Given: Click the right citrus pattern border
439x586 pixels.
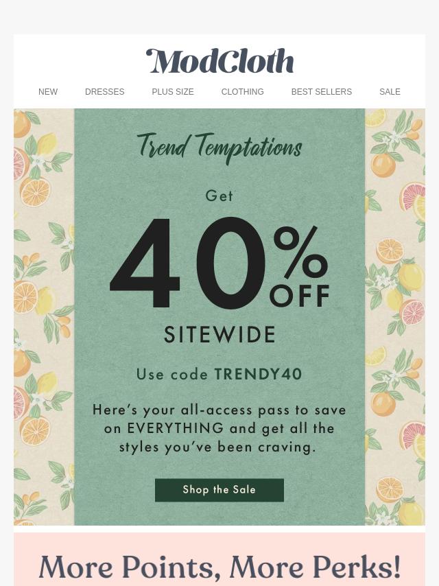Looking at the screenshot, I should 395,317.
